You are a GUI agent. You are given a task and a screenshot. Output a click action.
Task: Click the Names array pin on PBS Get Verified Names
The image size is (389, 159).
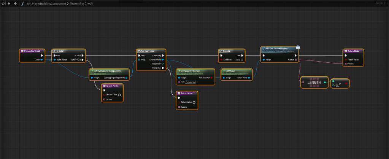[x=296, y=60]
